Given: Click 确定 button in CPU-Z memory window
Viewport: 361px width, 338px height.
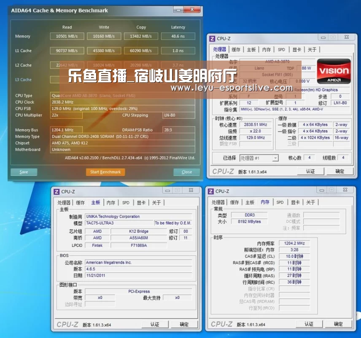Looking at the screenshot, I should point(338,324).
